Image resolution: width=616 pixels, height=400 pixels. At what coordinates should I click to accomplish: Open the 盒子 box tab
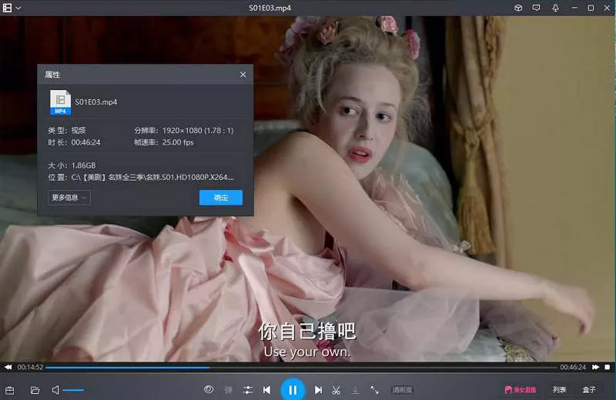click(589, 390)
